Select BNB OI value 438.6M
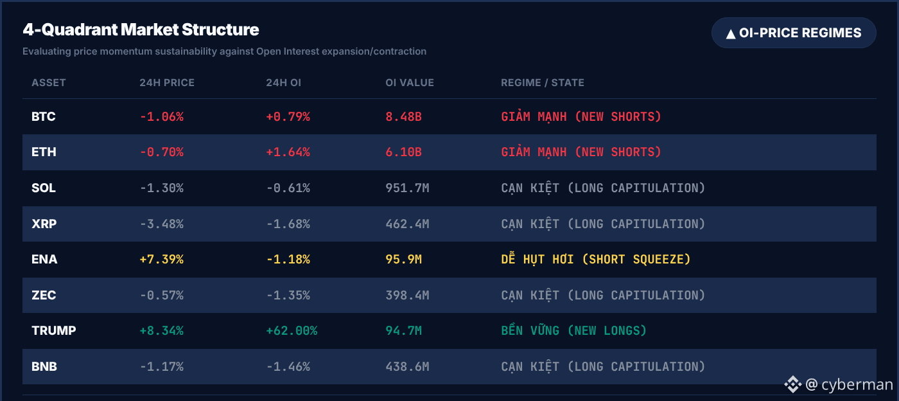The width and height of the screenshot is (899, 401). tap(407, 367)
